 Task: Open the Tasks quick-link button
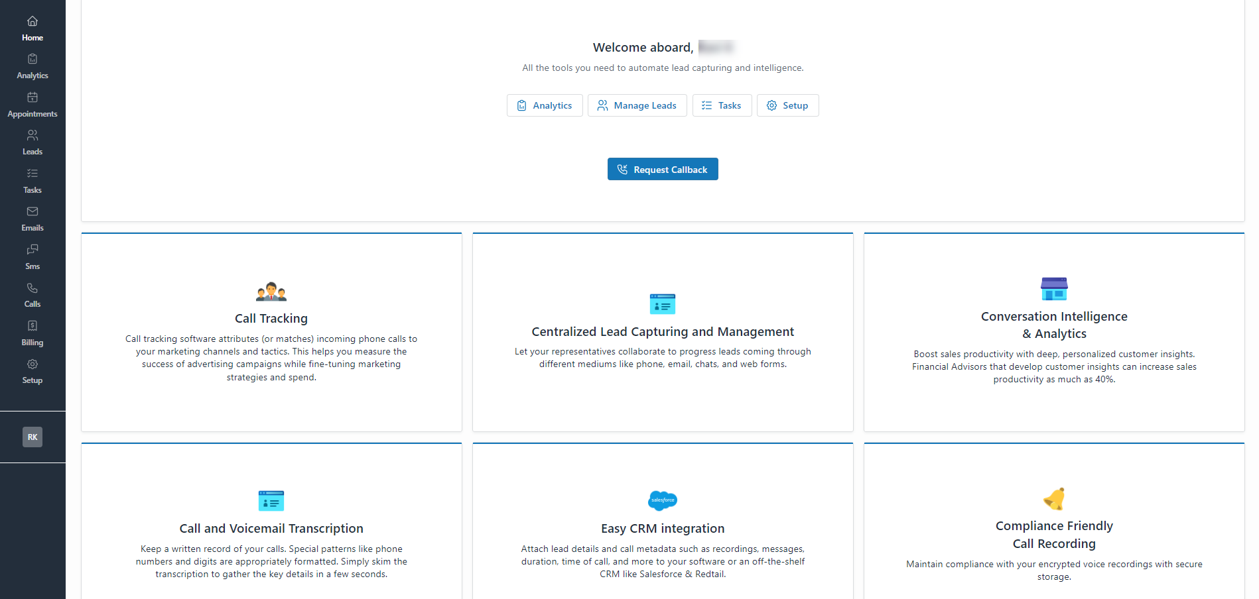click(722, 105)
